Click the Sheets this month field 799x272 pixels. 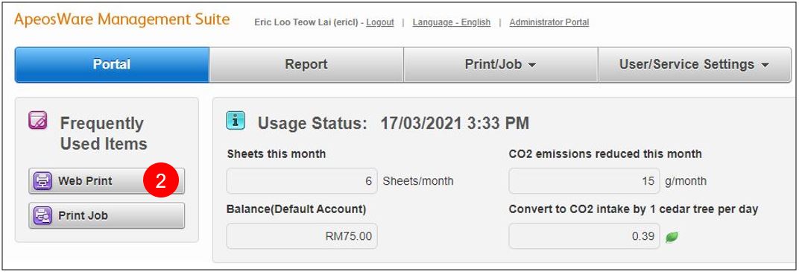tap(302, 181)
